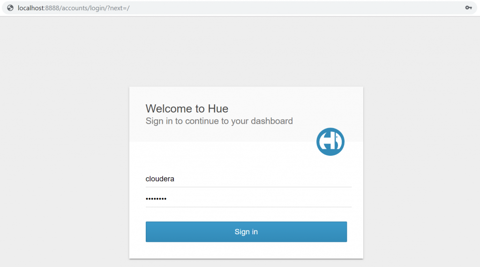Place cursor after cloudera text
Image resolution: width=480 pixels, height=267 pixels.
click(174, 179)
